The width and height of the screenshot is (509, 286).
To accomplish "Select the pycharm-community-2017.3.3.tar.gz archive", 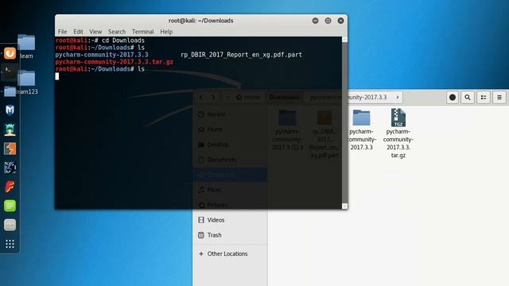I will pyautogui.click(x=398, y=133).
